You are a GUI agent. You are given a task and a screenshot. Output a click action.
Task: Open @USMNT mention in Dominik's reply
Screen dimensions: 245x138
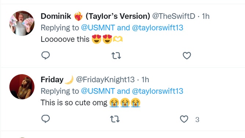coord(98,28)
